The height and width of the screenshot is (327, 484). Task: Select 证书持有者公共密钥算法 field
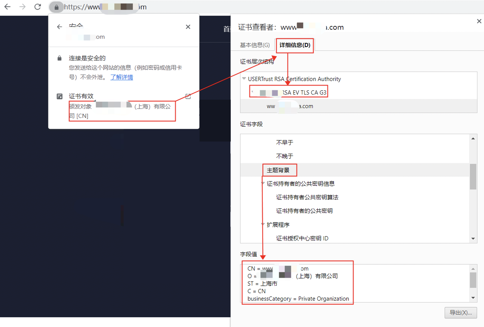click(307, 197)
